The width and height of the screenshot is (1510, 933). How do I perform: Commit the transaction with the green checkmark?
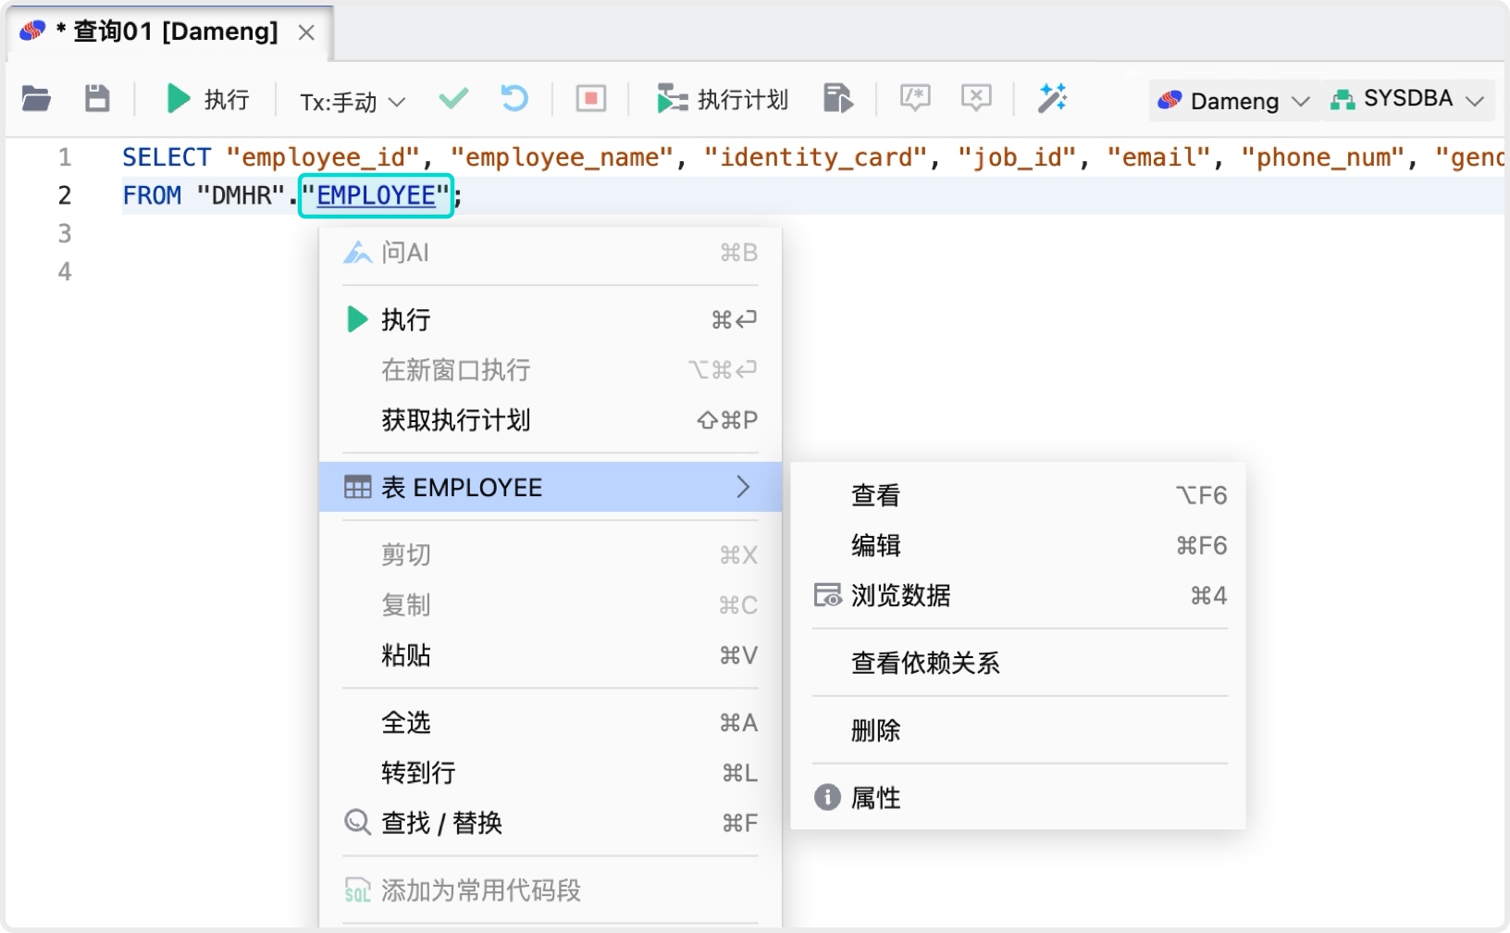tap(453, 98)
